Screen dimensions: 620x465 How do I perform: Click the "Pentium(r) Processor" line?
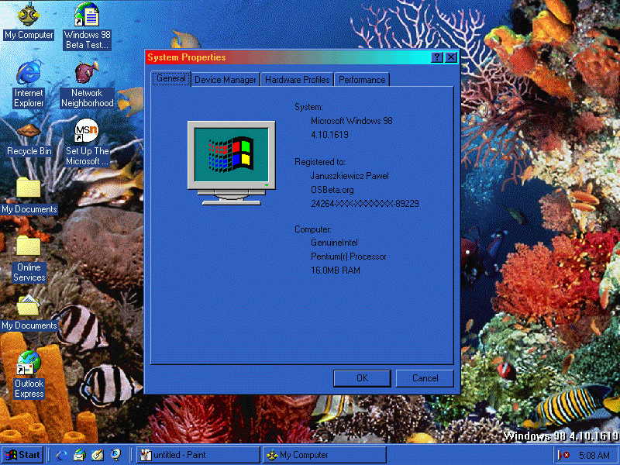348,257
